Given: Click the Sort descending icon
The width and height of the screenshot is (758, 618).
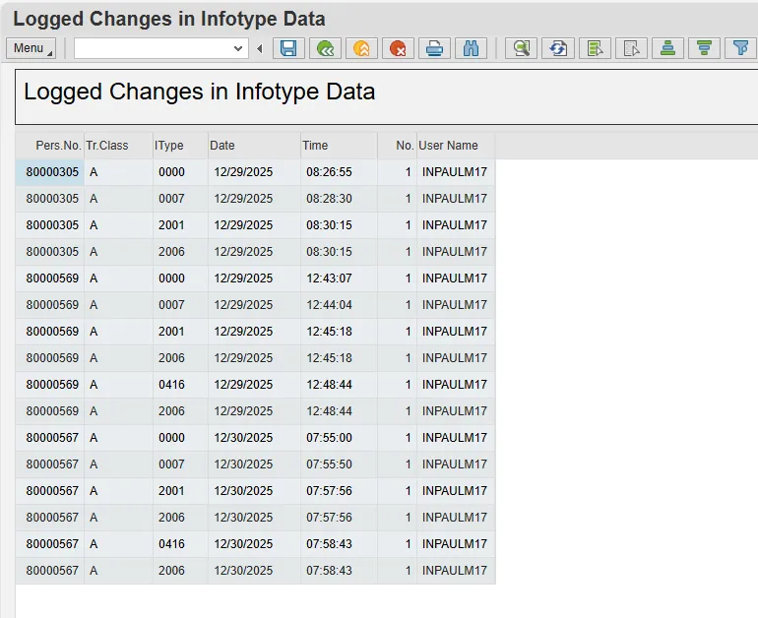Looking at the screenshot, I should pyautogui.click(x=704, y=48).
